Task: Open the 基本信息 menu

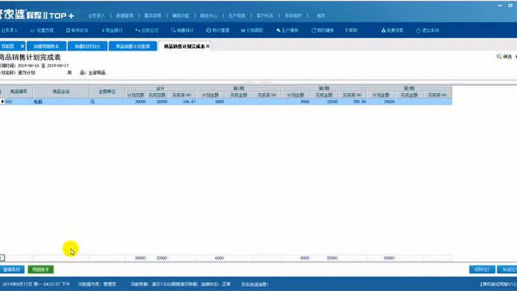Action: coord(152,16)
